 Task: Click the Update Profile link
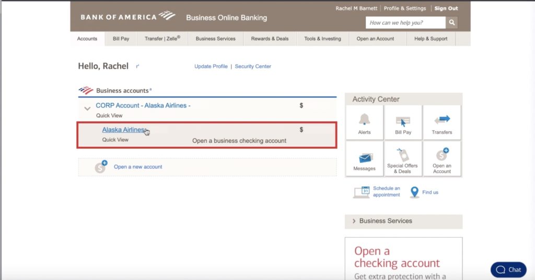pos(211,66)
